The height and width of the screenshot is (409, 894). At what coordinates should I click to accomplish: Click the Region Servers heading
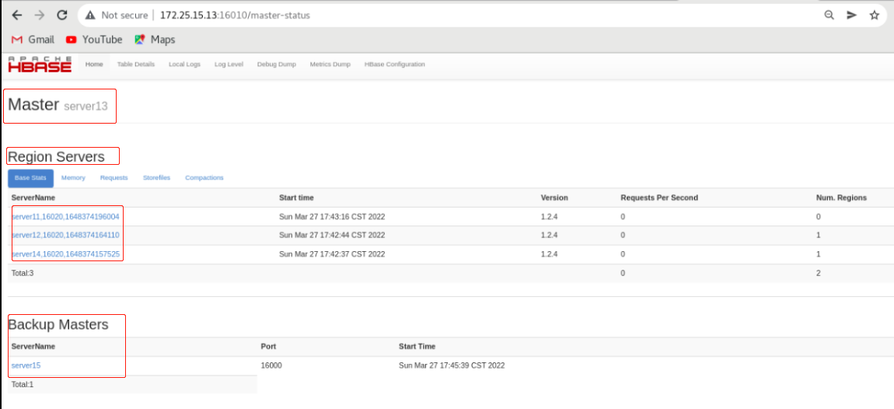(x=57, y=157)
